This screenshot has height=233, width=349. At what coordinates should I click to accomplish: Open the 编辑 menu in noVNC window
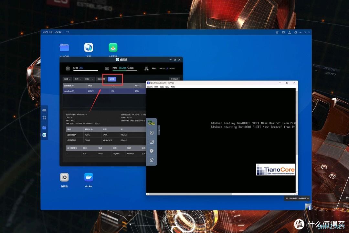tap(156, 87)
